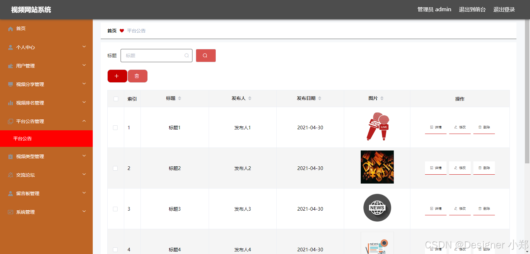Click the user icon beside 留言板管理

pyautogui.click(x=11, y=193)
